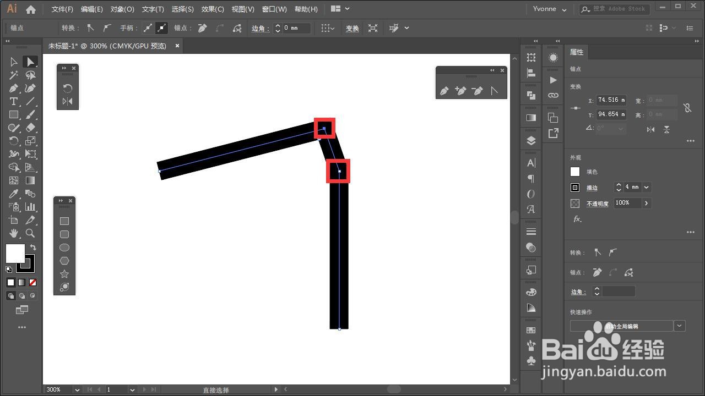Image resolution: width=705 pixels, height=396 pixels.
Task: Select the Lasso tool
Action: pos(30,75)
